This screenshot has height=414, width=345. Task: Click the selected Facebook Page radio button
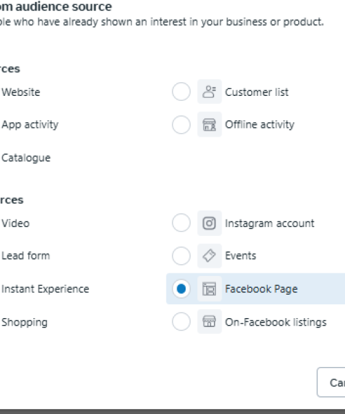[x=181, y=288]
